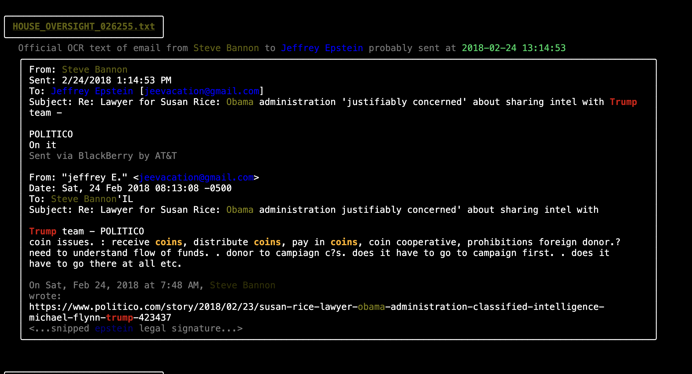The image size is (692, 374).
Task: Click Obama in the second Subject line
Action: point(240,210)
